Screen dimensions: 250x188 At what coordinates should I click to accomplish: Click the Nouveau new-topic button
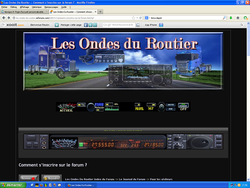29,178
